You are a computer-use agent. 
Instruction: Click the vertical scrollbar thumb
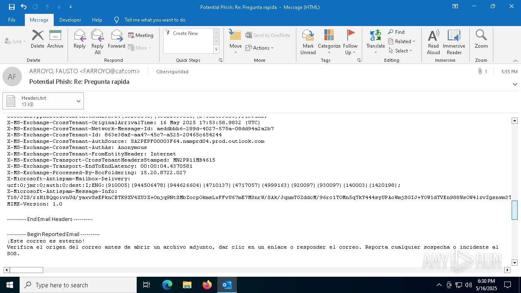pos(514,210)
